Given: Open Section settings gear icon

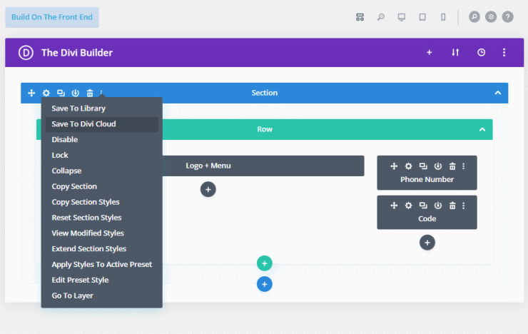Looking at the screenshot, I should [46, 93].
